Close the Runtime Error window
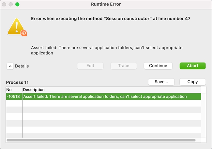212x149 pixels. [x=4, y=4]
